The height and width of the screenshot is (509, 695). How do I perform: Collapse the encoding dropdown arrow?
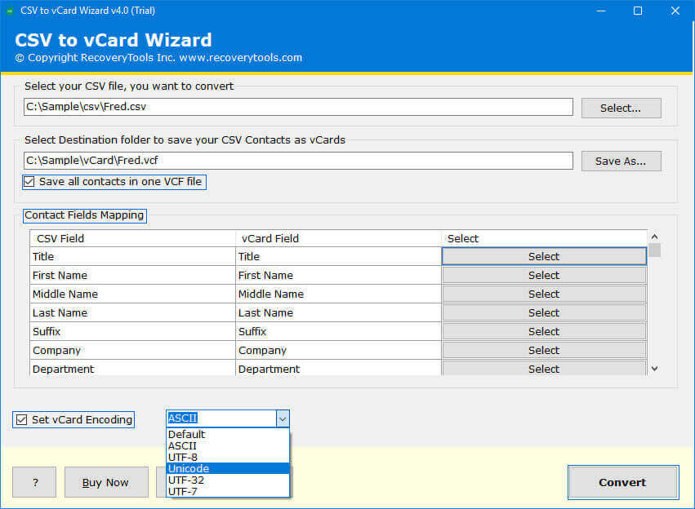point(283,418)
